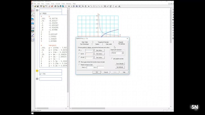Click the blue bar chart sidebar icon
205x115 pixels.
tap(33, 19)
